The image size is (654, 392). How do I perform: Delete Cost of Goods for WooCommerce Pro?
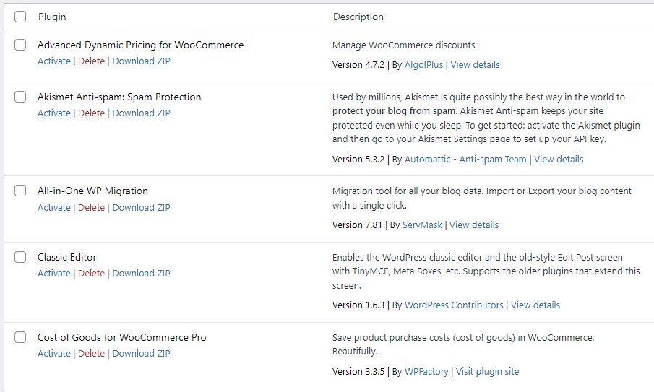tap(91, 354)
